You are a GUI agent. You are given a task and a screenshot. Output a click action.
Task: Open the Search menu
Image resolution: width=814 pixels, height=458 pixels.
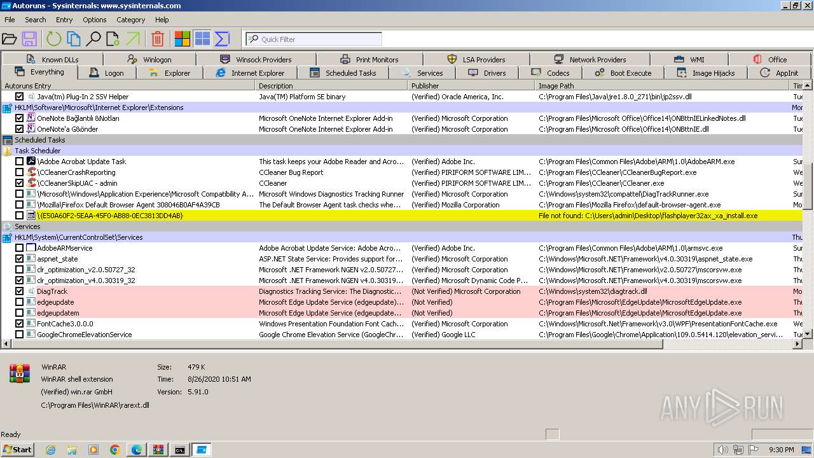coord(36,20)
